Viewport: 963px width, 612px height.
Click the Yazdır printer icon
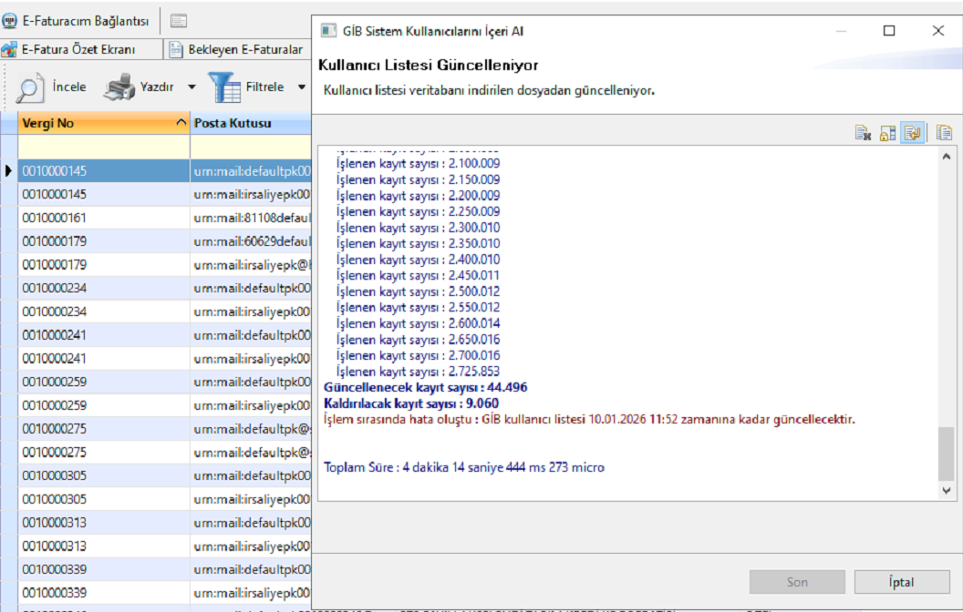click(119, 87)
